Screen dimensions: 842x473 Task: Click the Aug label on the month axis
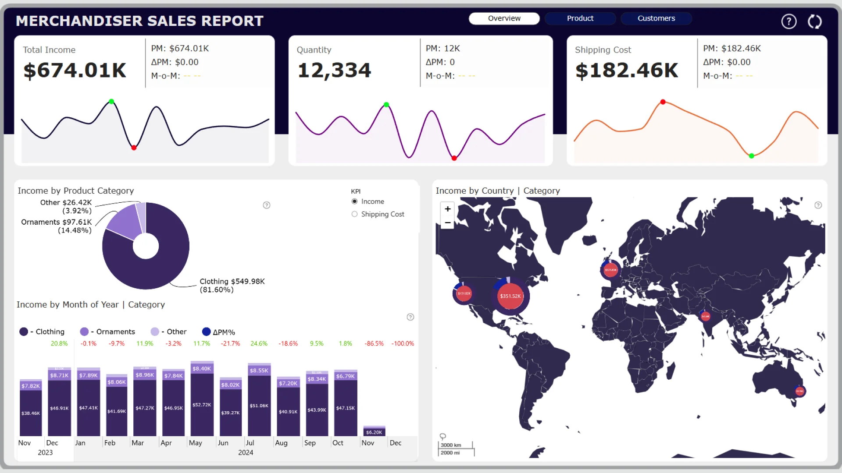(x=281, y=443)
